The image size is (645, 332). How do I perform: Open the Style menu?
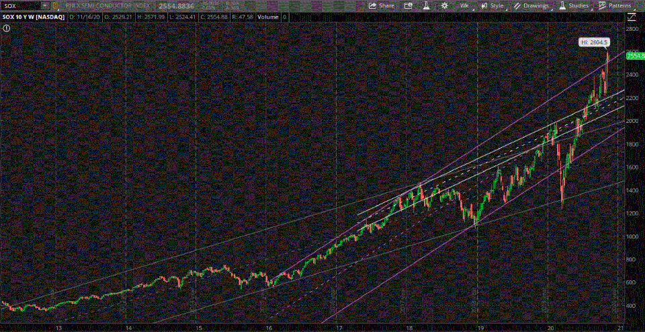coord(493,6)
